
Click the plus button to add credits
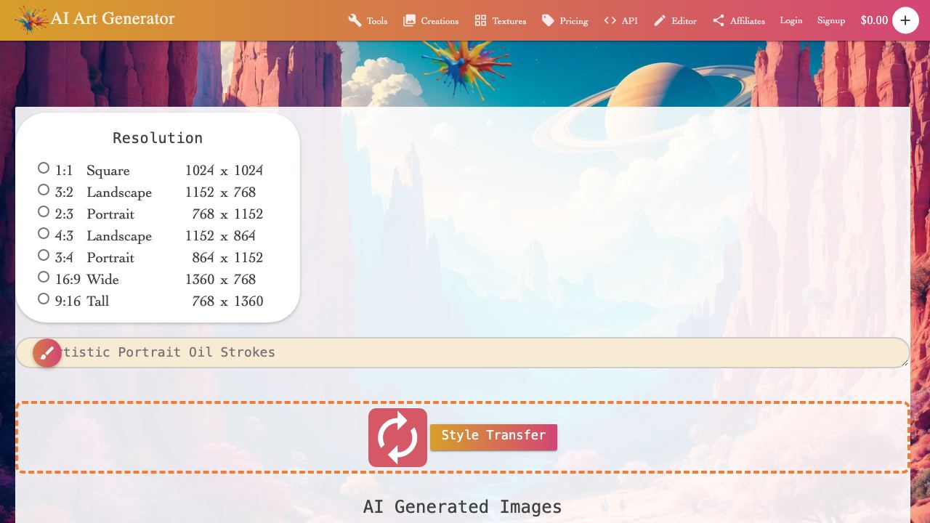905,20
